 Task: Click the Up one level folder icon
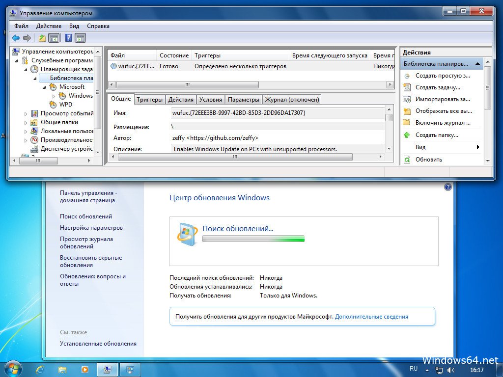pos(42,38)
